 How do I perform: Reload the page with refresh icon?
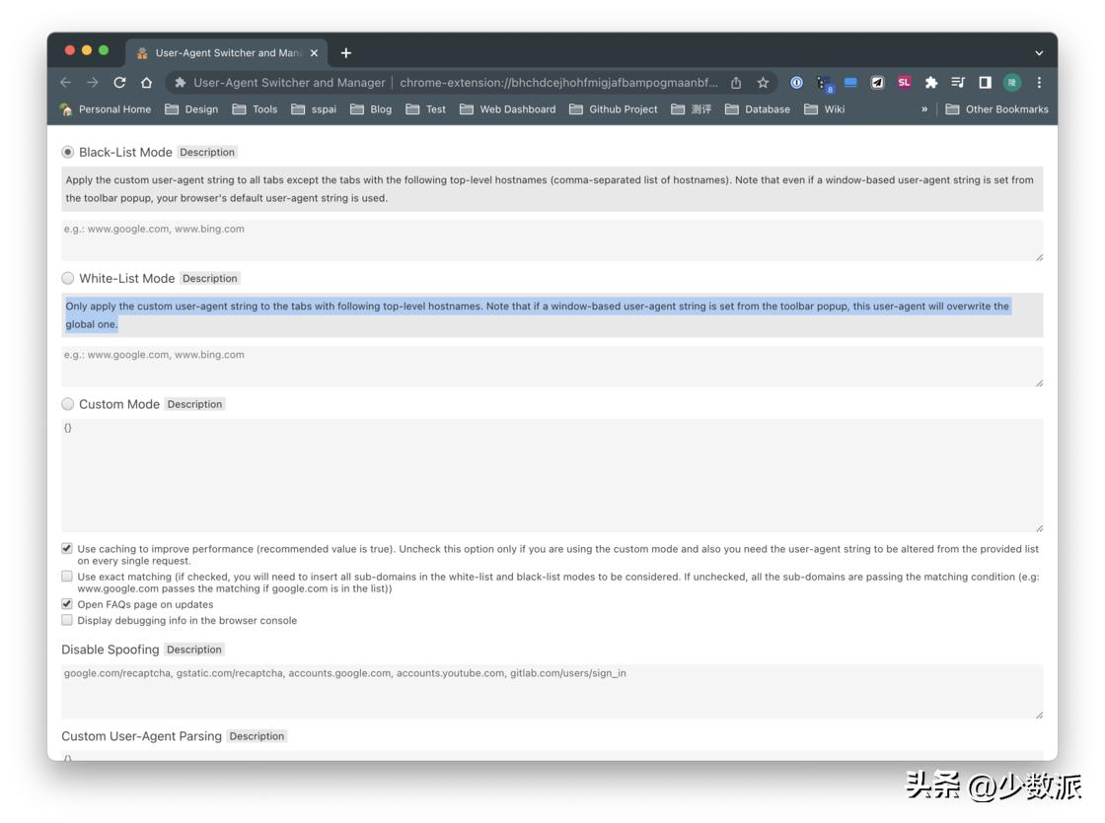(119, 83)
